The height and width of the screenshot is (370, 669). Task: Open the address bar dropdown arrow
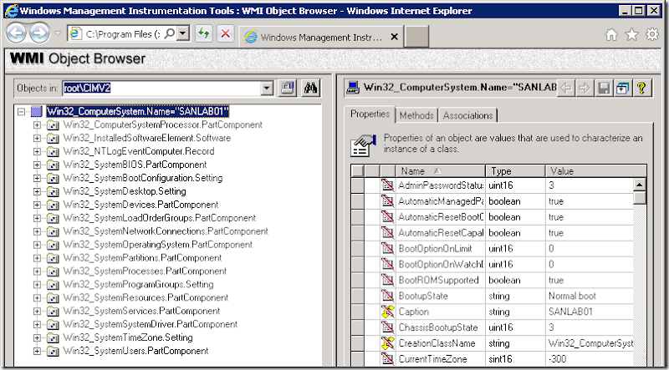[x=183, y=33]
